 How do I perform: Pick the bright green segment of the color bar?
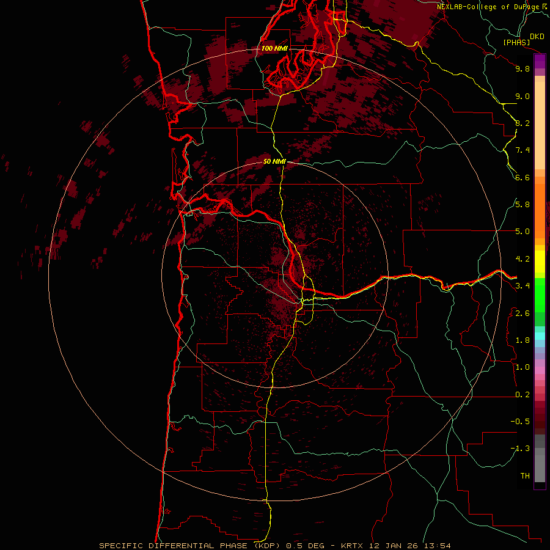pyautogui.click(x=540, y=295)
